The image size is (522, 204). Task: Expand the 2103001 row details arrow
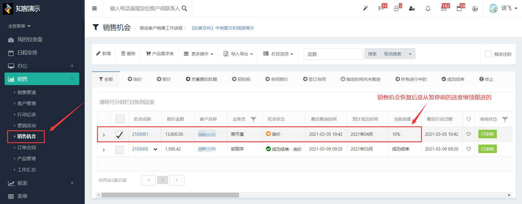coord(104,135)
